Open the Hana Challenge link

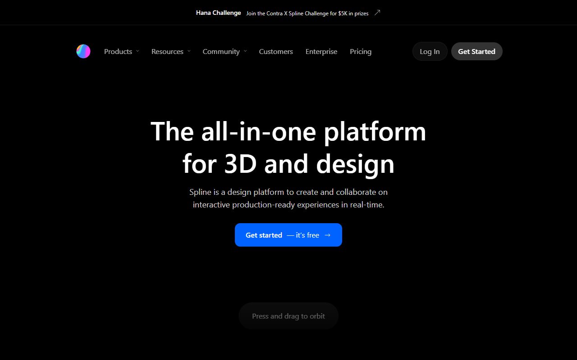[x=218, y=13]
